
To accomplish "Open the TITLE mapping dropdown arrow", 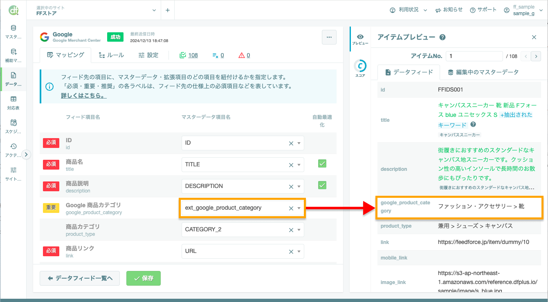I will click(x=299, y=165).
